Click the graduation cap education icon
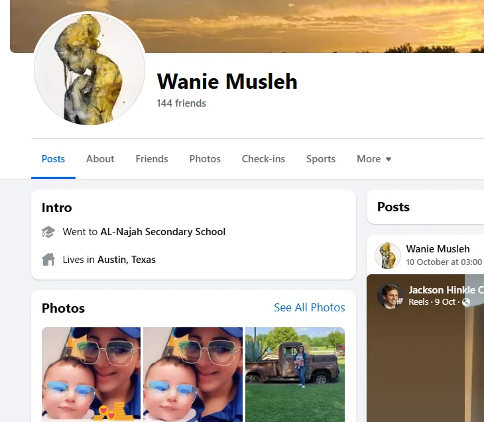484x422 pixels. [x=48, y=232]
